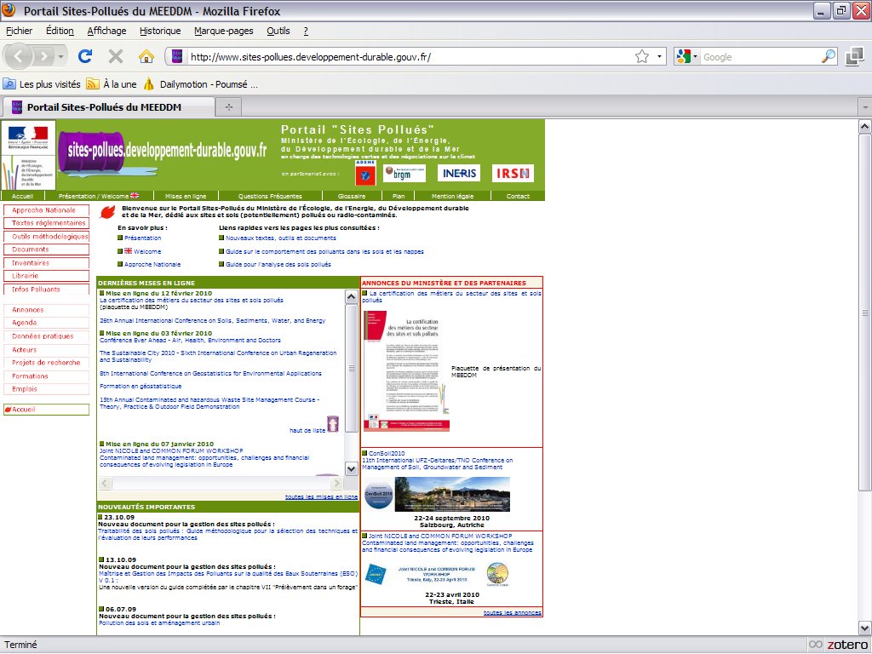Click the Reload page icon

tap(84, 57)
